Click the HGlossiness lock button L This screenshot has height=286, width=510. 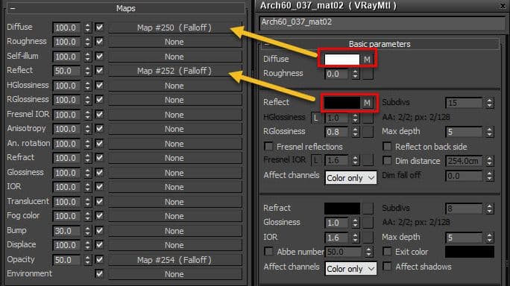[x=315, y=118]
